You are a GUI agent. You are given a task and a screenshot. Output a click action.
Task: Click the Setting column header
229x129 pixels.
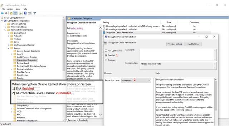[x=106, y=23]
